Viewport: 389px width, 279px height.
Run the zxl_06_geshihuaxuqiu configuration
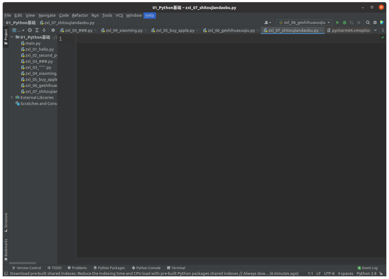(x=337, y=22)
